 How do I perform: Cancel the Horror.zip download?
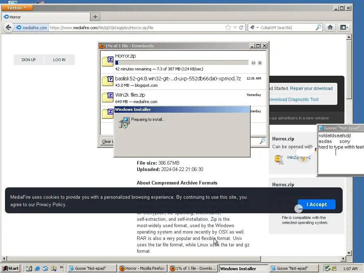click(260, 63)
